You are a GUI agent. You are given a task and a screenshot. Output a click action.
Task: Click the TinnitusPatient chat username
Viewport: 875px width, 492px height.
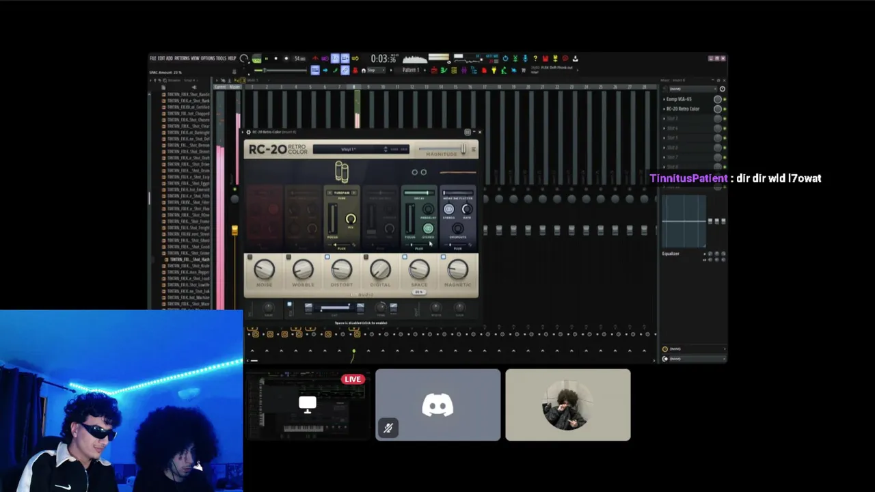pyautogui.click(x=688, y=178)
